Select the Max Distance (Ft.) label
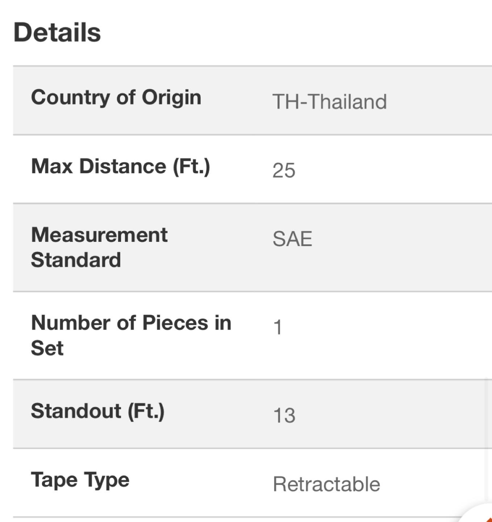 (121, 166)
